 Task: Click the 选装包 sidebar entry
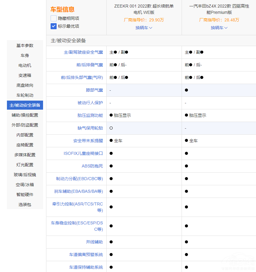click(25, 205)
